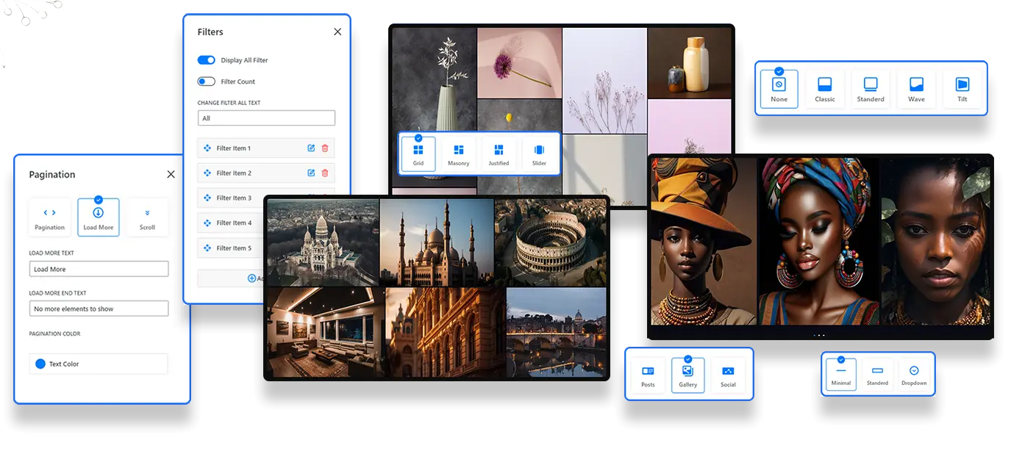Click edit icon for Filter Item 1
1011x454 pixels.
[311, 148]
